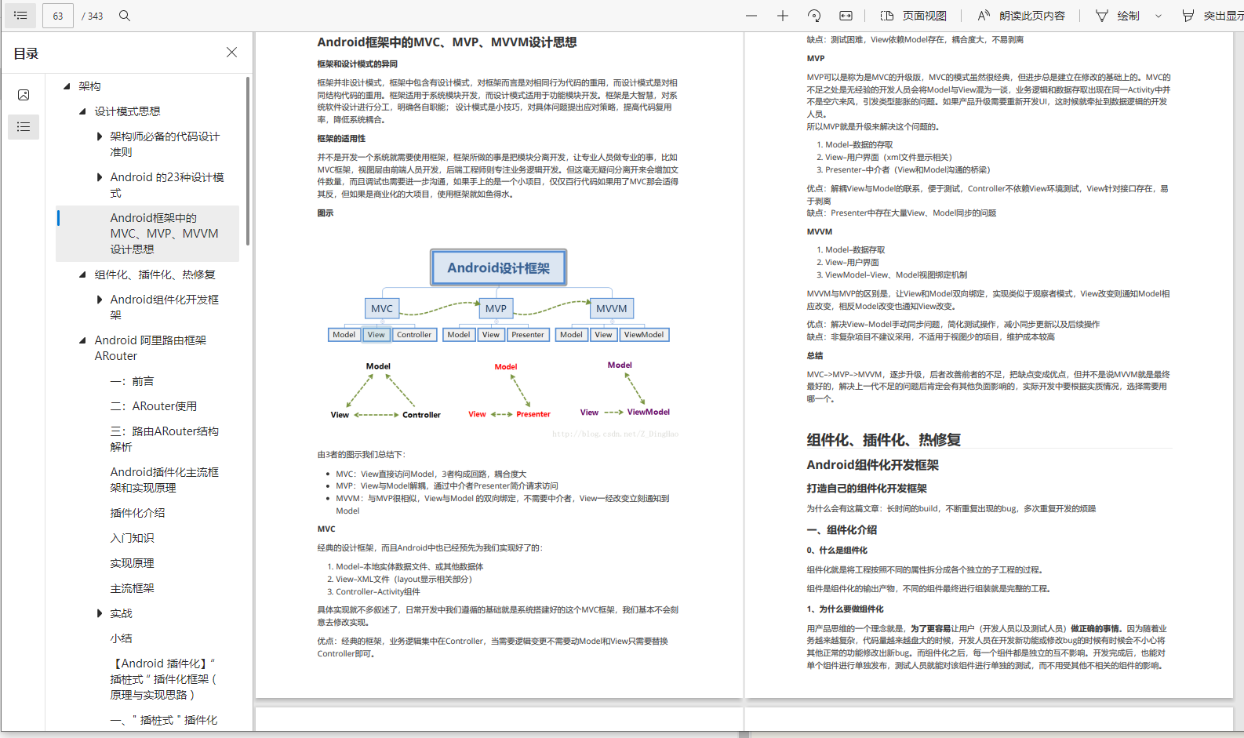Screen dimensions: 1244x738
Task: Close the 目录 sidebar panel
Action: (x=231, y=53)
